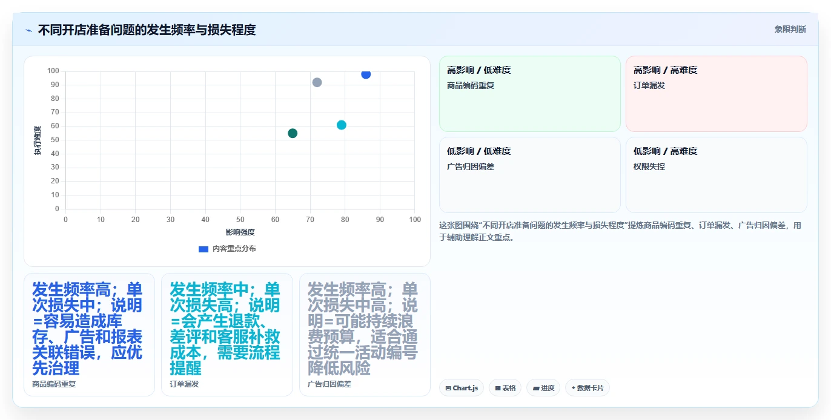Click the 商品编码重复 card caption under blue text

point(54,384)
